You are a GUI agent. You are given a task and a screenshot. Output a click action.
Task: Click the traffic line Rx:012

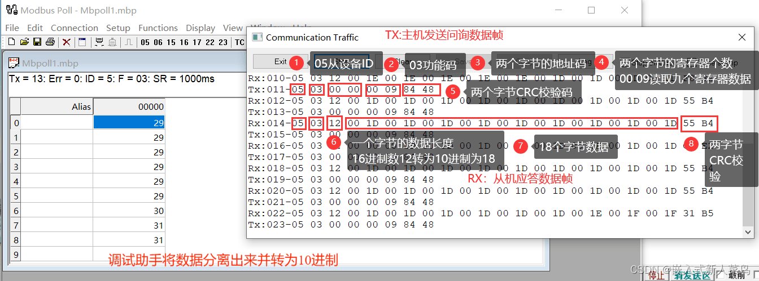tap(481, 101)
